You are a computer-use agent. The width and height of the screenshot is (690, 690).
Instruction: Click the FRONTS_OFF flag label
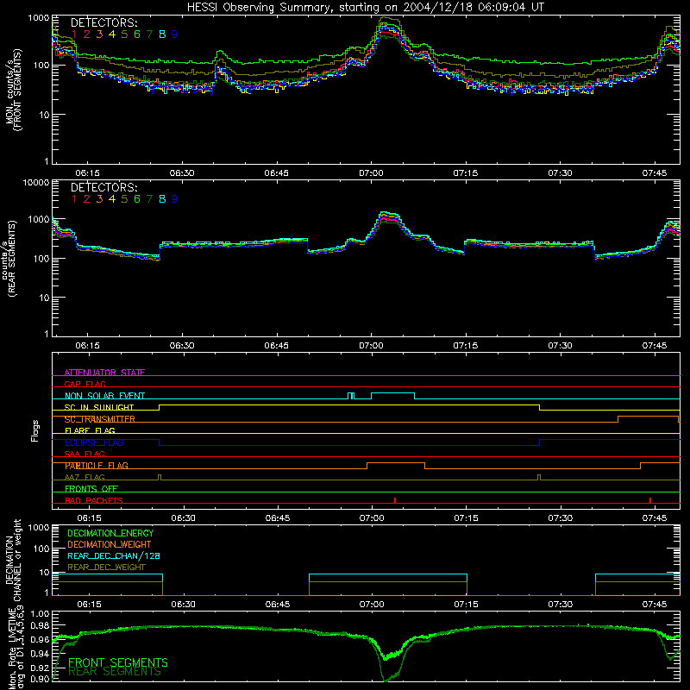pos(91,489)
